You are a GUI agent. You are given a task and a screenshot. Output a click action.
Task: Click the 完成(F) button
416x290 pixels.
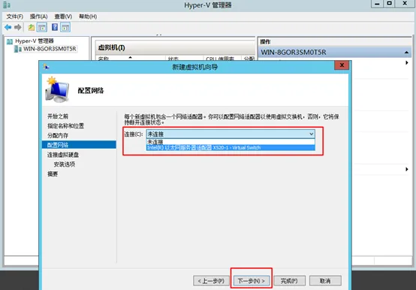click(x=289, y=281)
